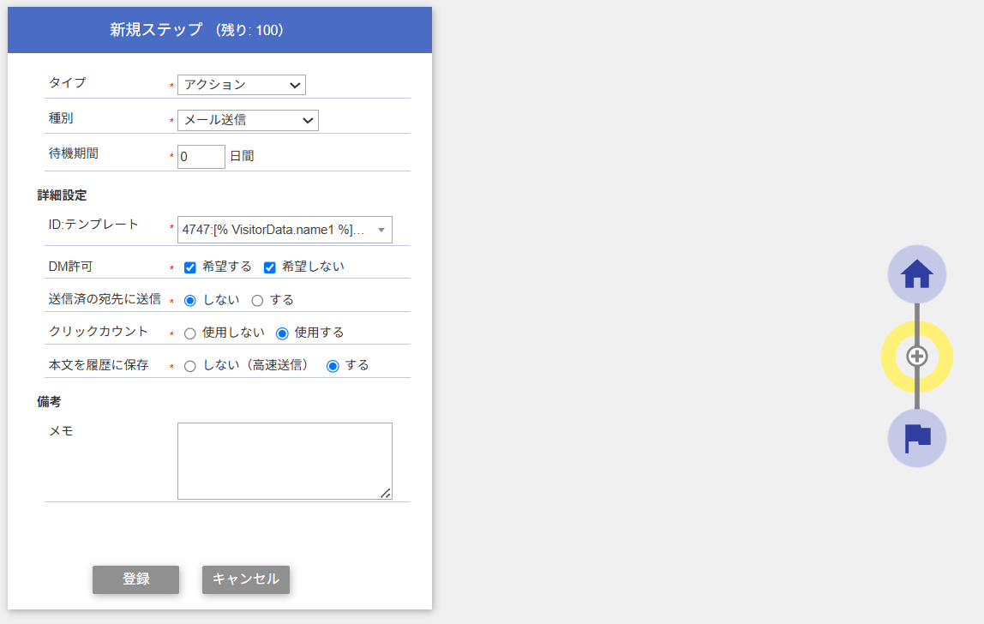Toggle the DM許可 希望しない checkbox
The width and height of the screenshot is (984, 624).
(270, 267)
